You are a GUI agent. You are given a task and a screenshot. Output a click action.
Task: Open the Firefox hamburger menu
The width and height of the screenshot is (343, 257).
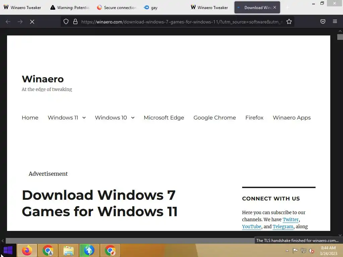pos(335,21)
